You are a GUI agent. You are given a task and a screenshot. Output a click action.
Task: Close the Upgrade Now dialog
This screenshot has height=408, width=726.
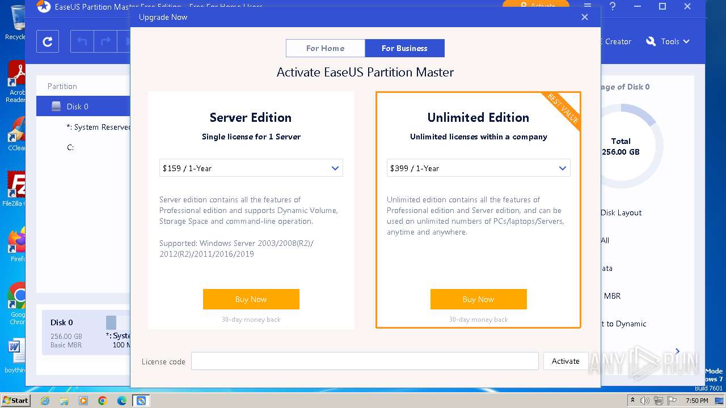(585, 17)
